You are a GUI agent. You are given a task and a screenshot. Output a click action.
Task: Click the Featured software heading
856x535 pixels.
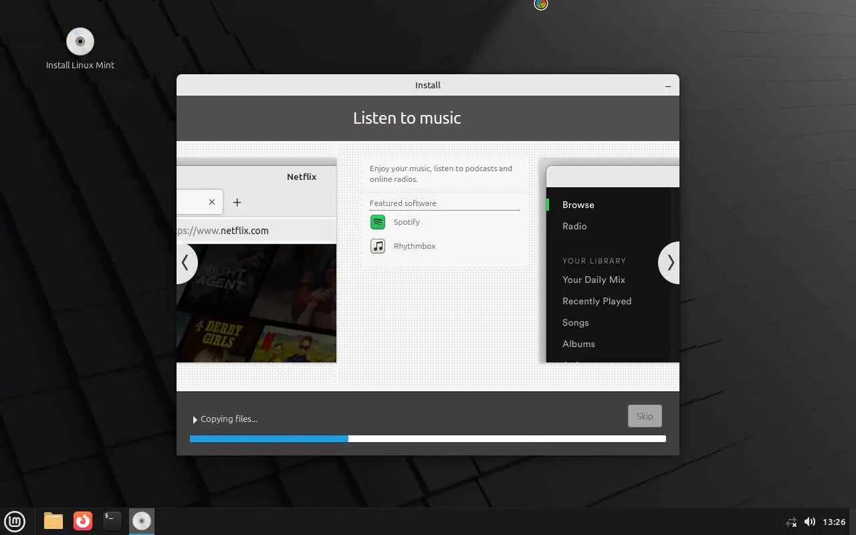tap(403, 203)
